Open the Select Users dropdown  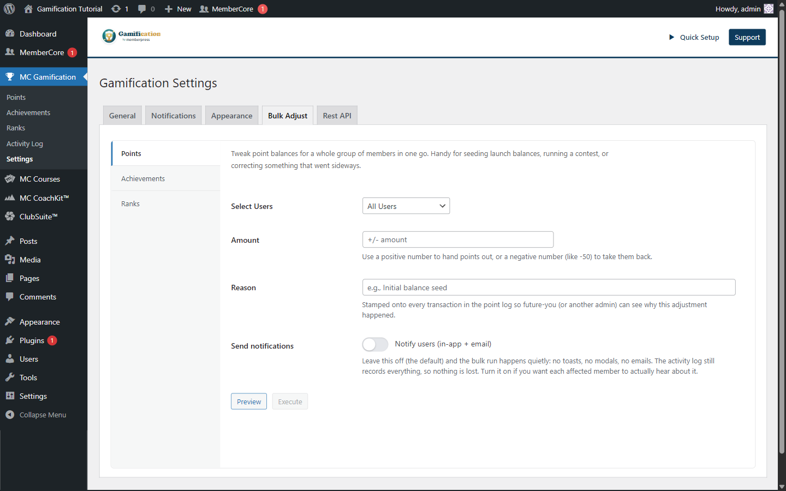[406, 206]
